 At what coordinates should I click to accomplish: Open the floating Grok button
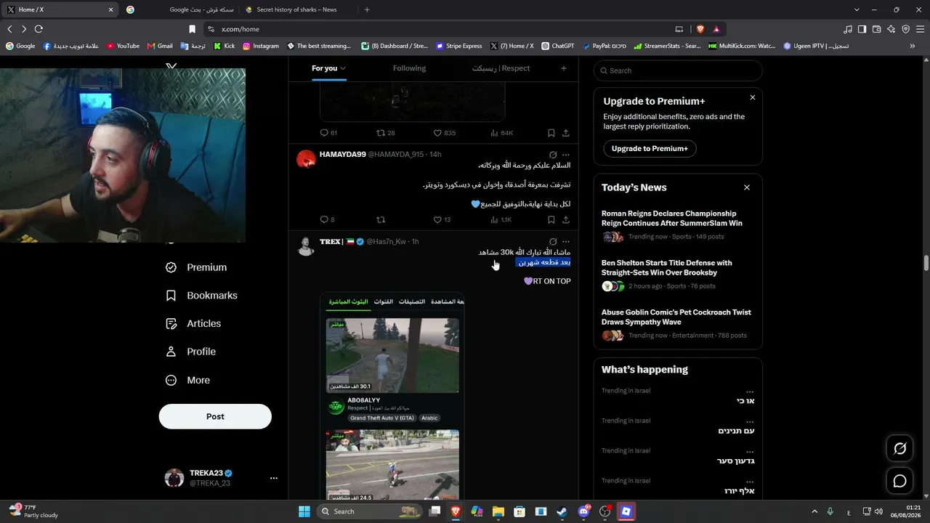click(x=899, y=449)
